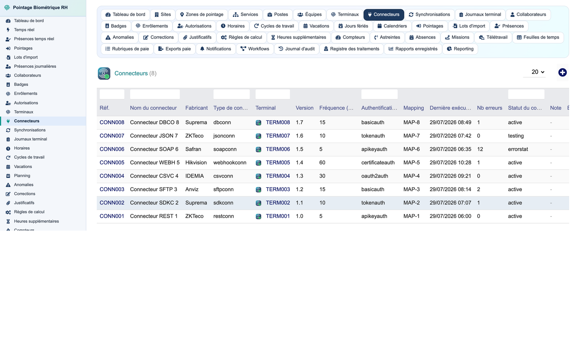Click the Réf. column filter field
Viewport: 580px width, 362px height.
pos(112,94)
